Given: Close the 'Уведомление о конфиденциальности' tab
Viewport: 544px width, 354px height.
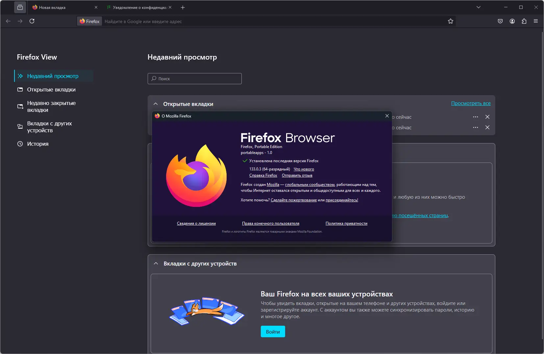Looking at the screenshot, I should [170, 7].
